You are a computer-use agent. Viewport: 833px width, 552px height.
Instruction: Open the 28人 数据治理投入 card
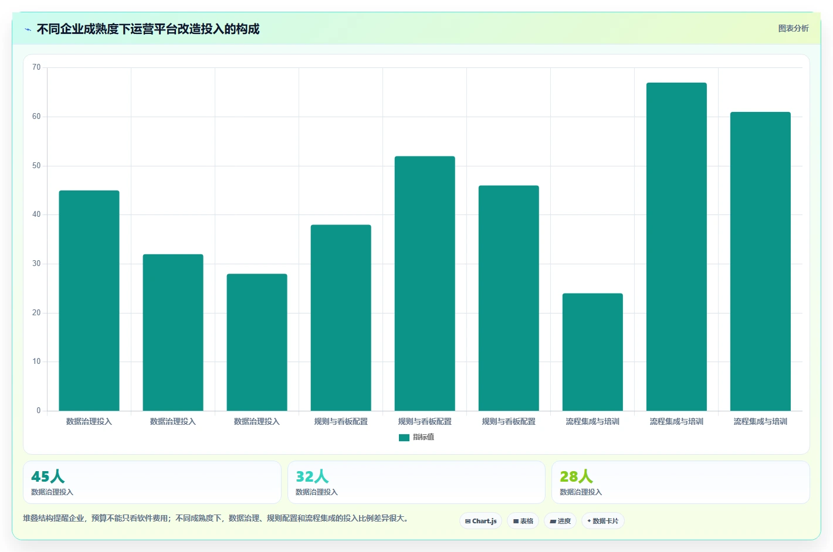pos(680,482)
